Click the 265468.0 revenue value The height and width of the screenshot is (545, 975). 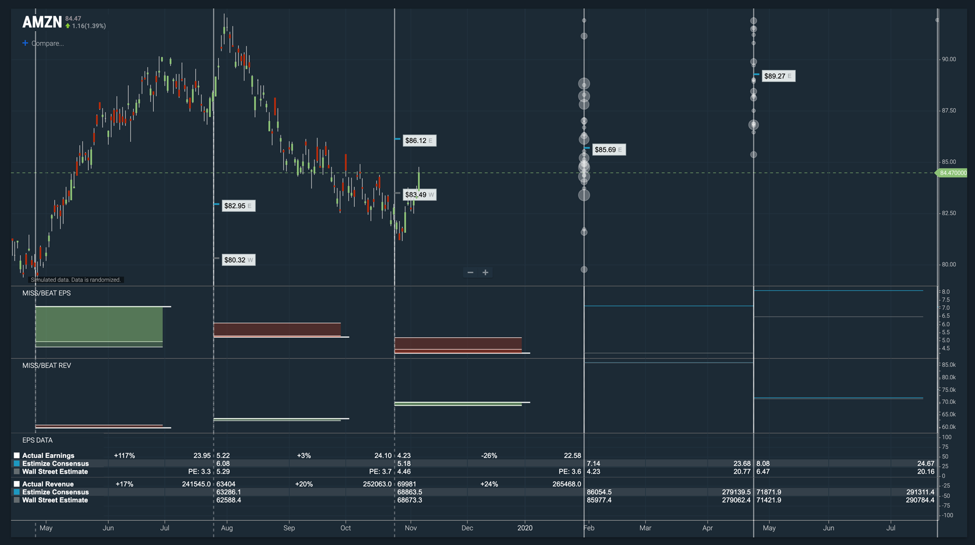(x=567, y=484)
